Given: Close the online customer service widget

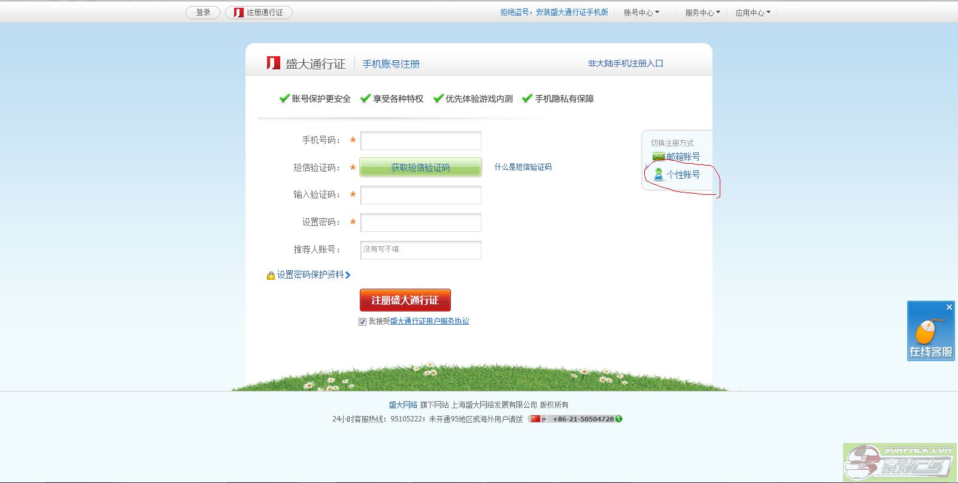Looking at the screenshot, I should pos(949,307).
